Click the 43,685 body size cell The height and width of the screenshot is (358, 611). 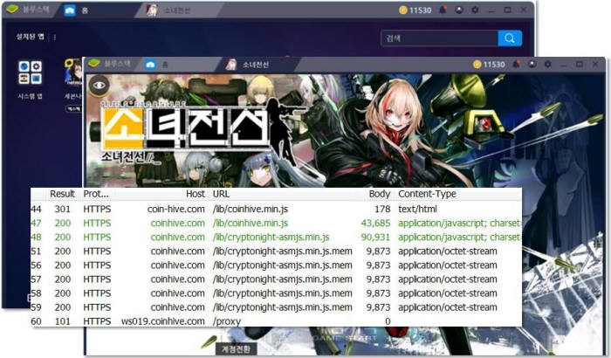[x=375, y=223]
